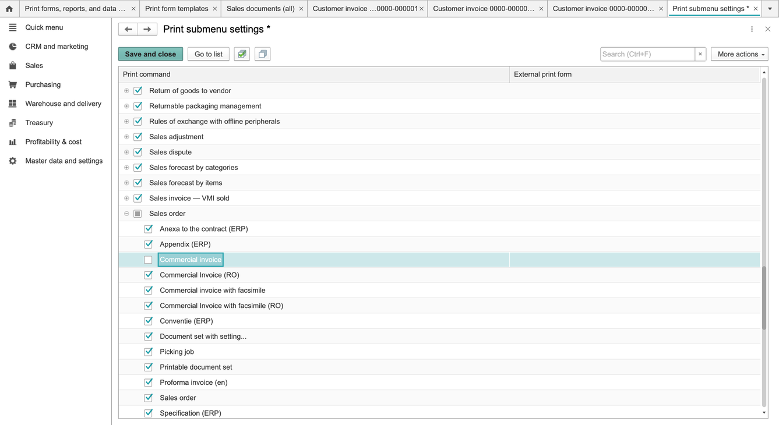This screenshot has width=779, height=425.
Task: Enable the Commercial invoice checkbox
Action: point(149,260)
